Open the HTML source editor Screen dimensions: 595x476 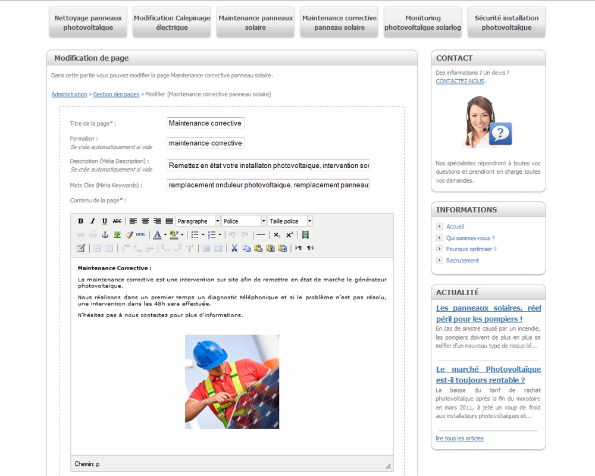tap(141, 235)
